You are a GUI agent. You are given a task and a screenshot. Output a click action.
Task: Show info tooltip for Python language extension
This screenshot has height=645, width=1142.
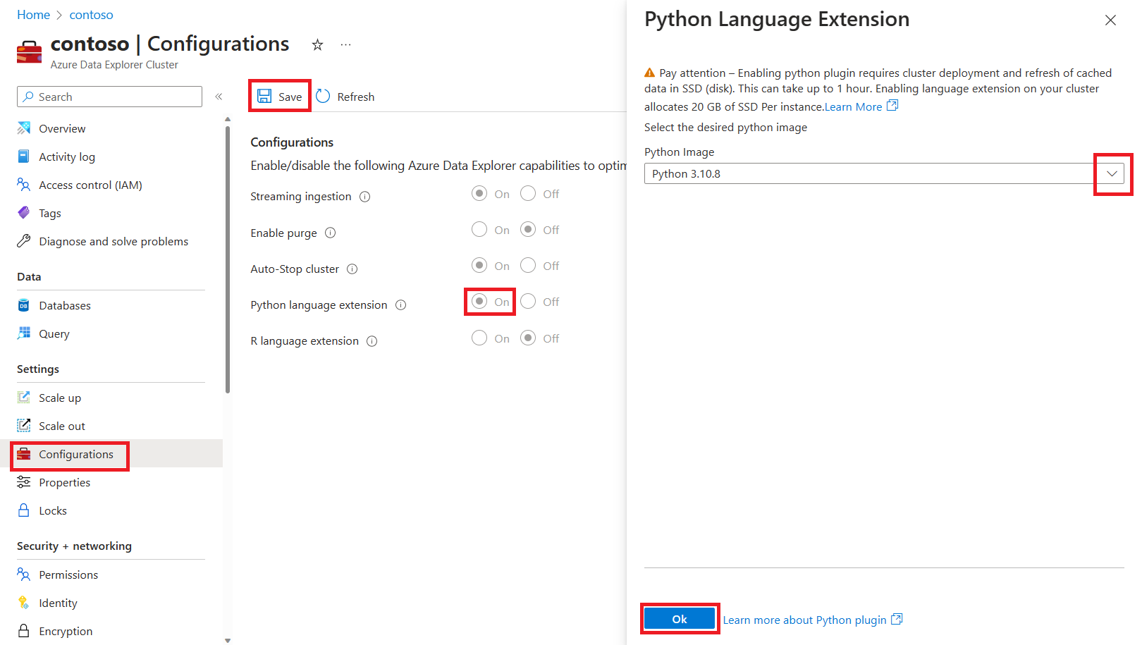coord(401,305)
